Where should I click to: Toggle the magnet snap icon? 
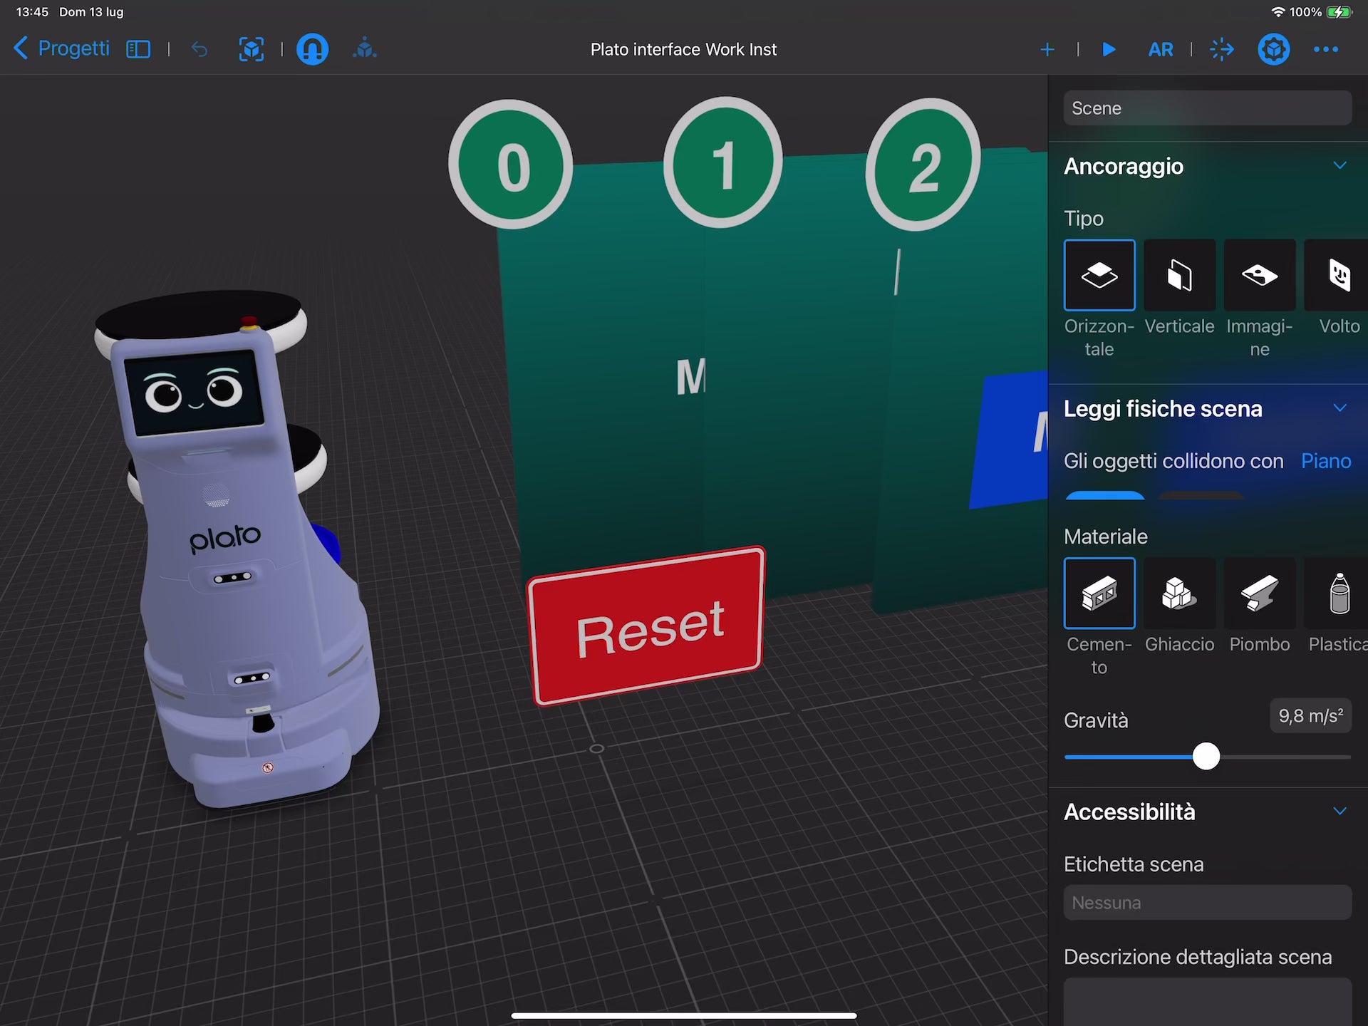(312, 49)
